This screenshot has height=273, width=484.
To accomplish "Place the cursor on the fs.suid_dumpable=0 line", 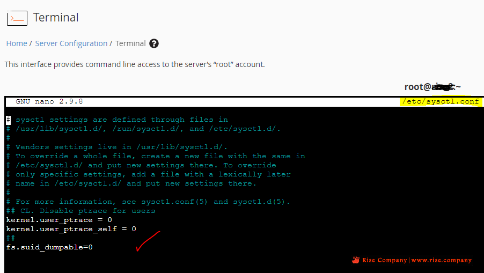I will click(x=49, y=247).
